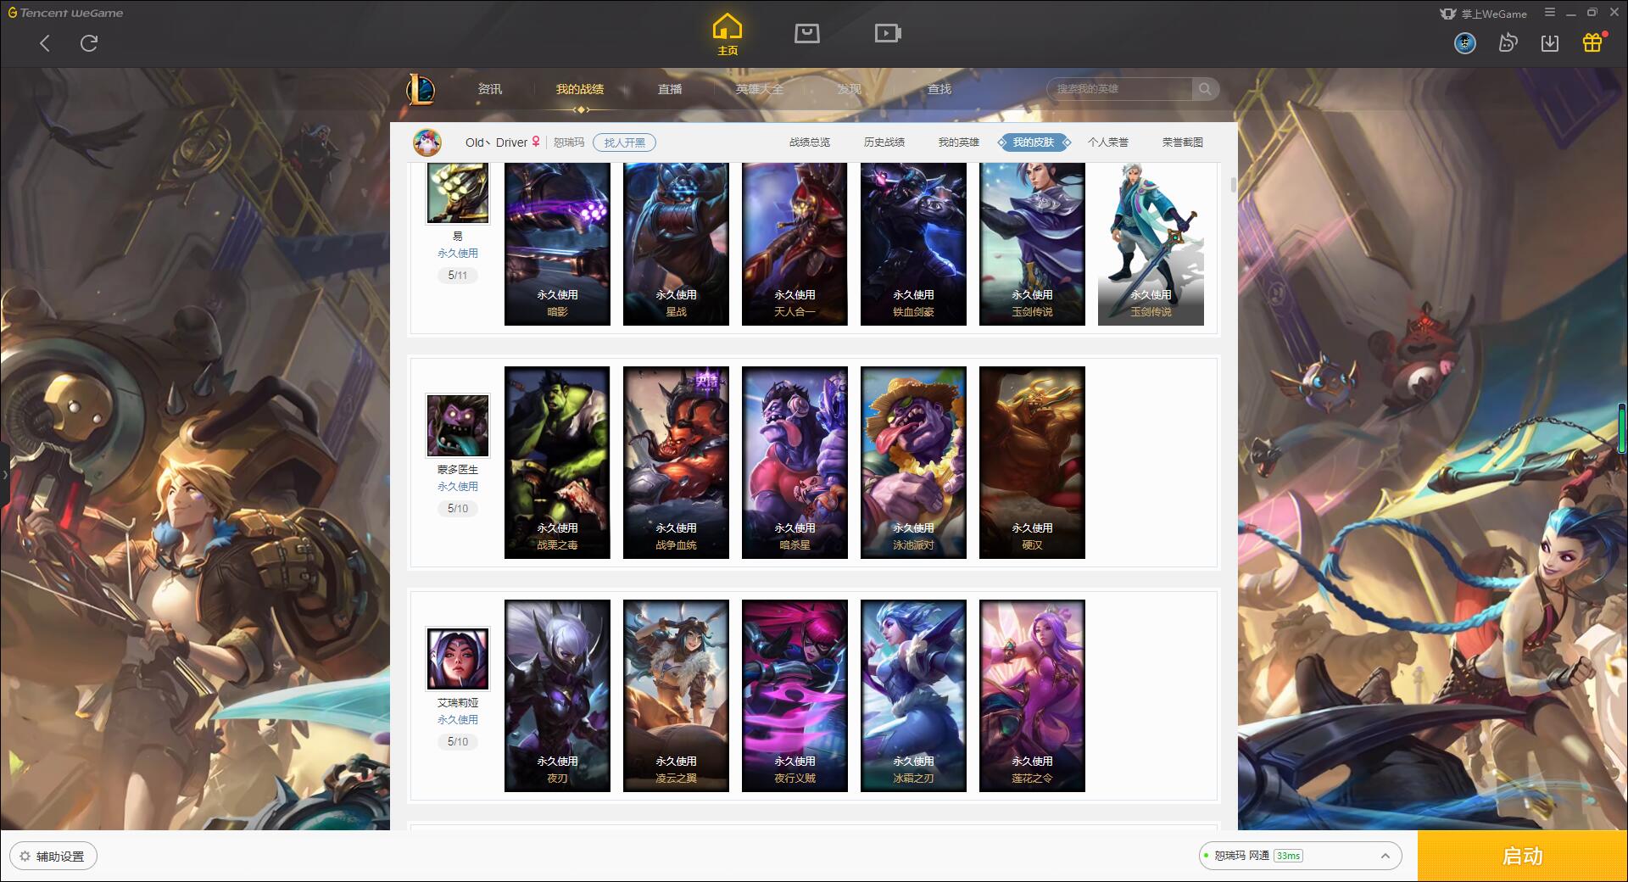Select the 我的皮肤 sub-tab
1628x882 pixels.
[1034, 142]
